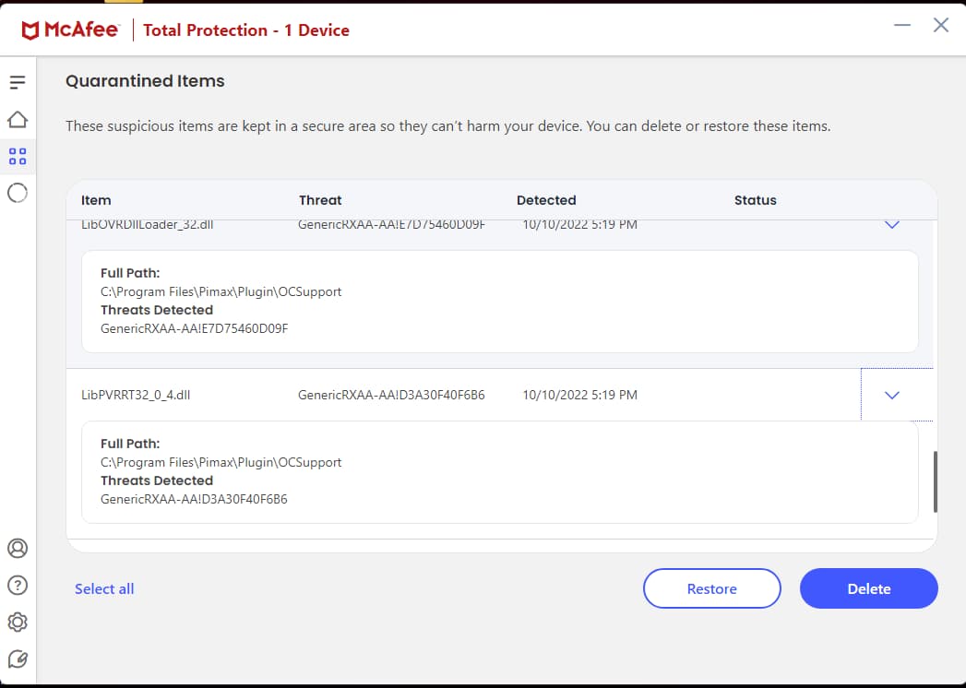The height and width of the screenshot is (688, 966).
Task: Click the feedback icon at sidebar bottom
Action: [x=18, y=658]
